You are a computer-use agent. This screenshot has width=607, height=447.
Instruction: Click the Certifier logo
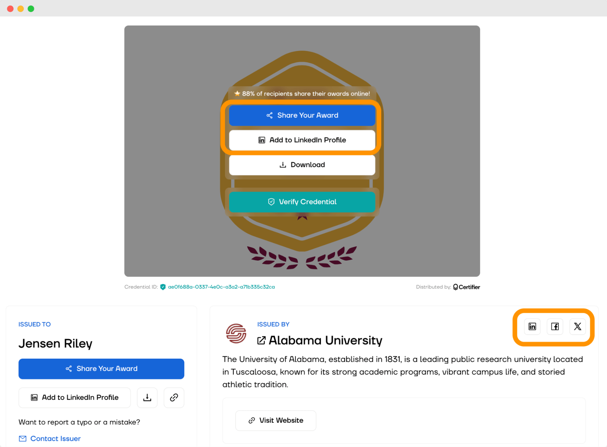[466, 287]
